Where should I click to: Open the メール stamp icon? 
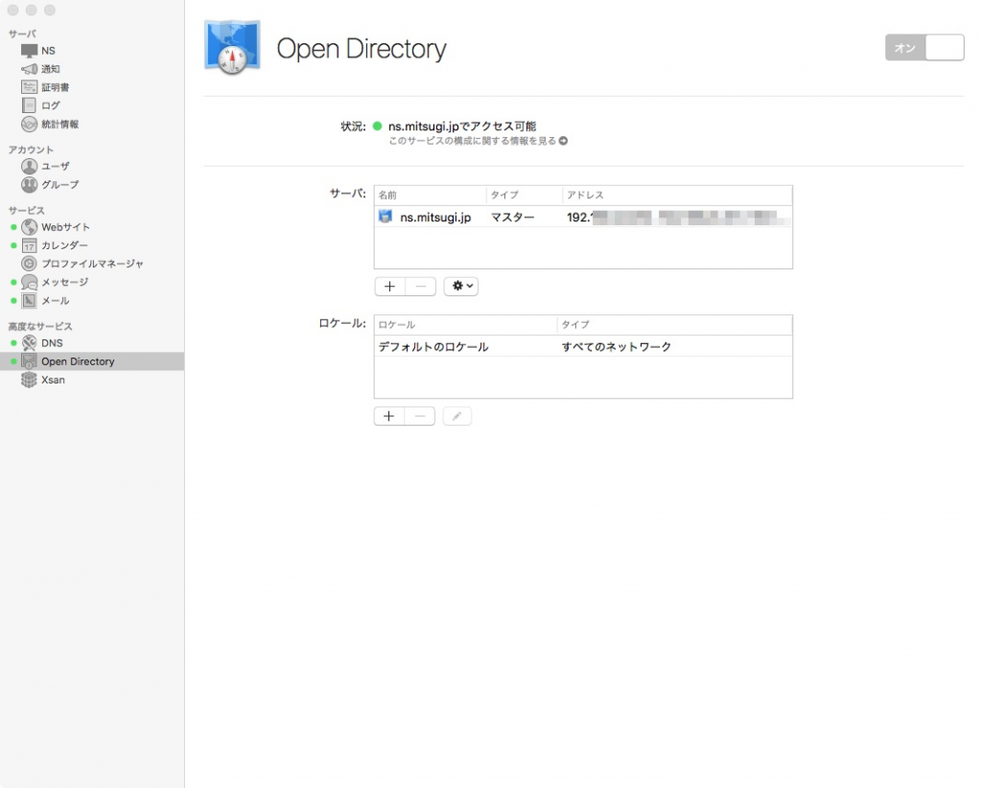point(29,300)
